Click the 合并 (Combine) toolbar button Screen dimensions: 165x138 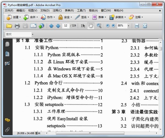[31, 17]
